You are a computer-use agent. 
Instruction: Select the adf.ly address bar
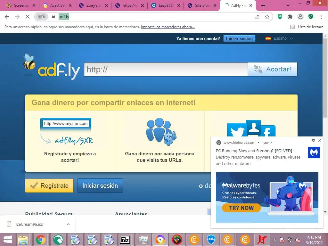(x=154, y=17)
